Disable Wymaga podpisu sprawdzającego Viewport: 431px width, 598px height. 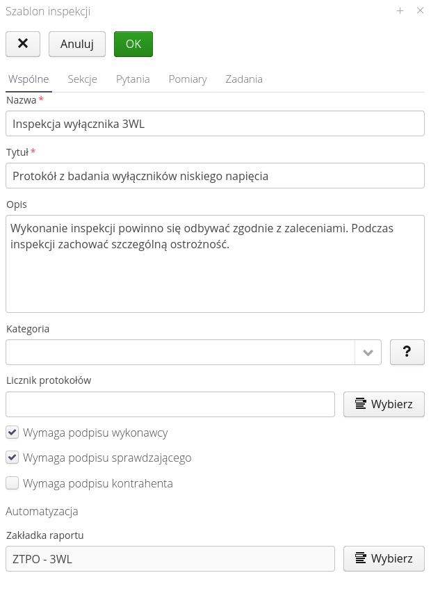(11, 458)
